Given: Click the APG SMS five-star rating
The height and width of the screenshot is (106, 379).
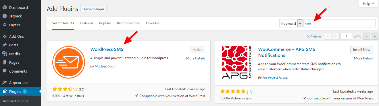Looking at the screenshot, I should [x=233, y=91].
